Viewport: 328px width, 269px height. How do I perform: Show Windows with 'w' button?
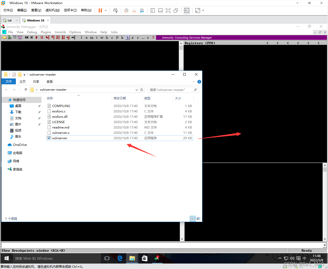102,38
